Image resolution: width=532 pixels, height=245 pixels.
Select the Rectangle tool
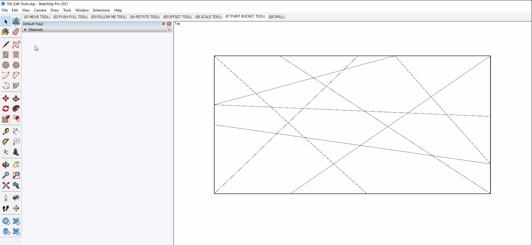click(x=6, y=55)
